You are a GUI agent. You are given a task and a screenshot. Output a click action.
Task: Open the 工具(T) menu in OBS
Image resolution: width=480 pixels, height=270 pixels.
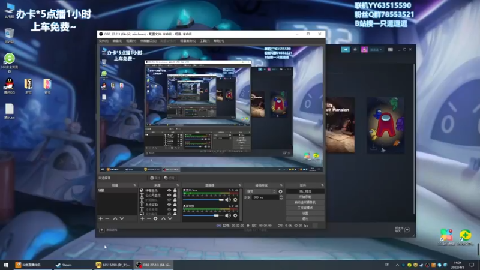pyautogui.click(x=205, y=41)
